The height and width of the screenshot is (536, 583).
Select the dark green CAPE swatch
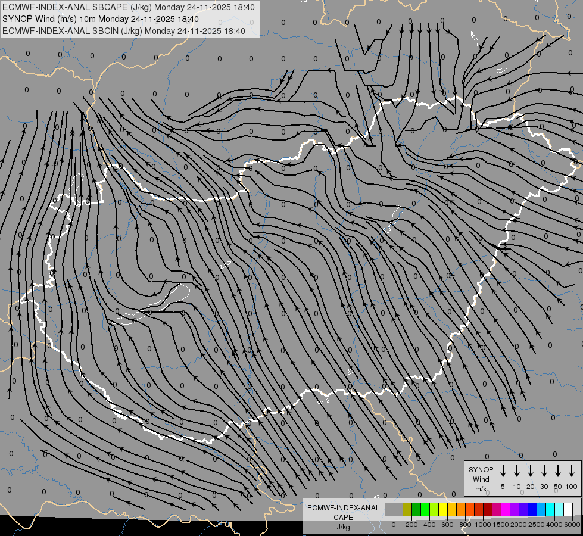tap(416, 509)
